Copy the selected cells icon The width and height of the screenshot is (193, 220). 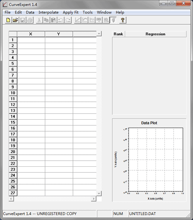pos(46,20)
